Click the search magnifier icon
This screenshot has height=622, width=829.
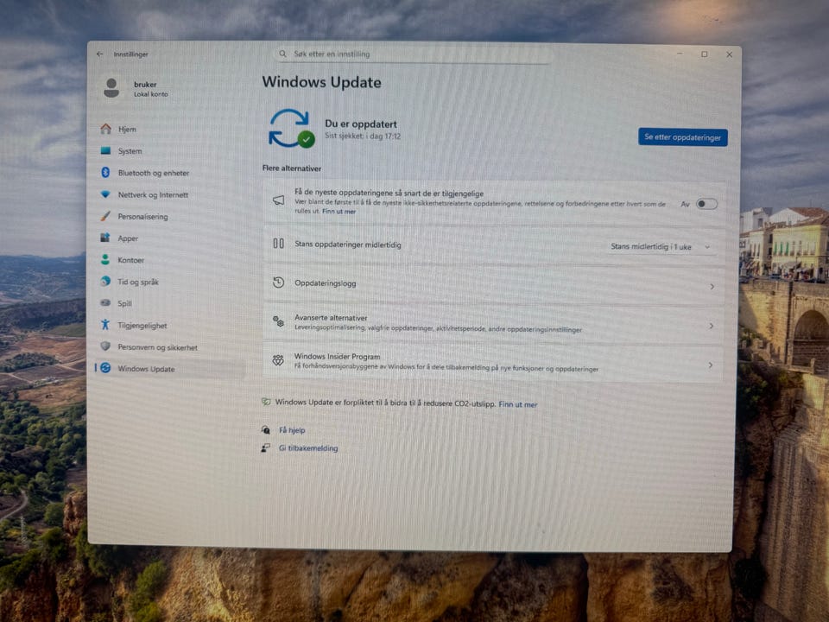[x=283, y=54]
